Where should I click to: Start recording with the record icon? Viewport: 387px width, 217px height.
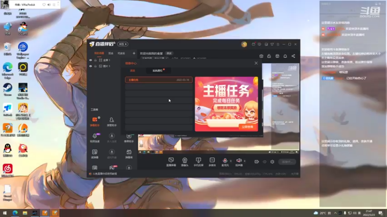pyautogui.click(x=257, y=162)
